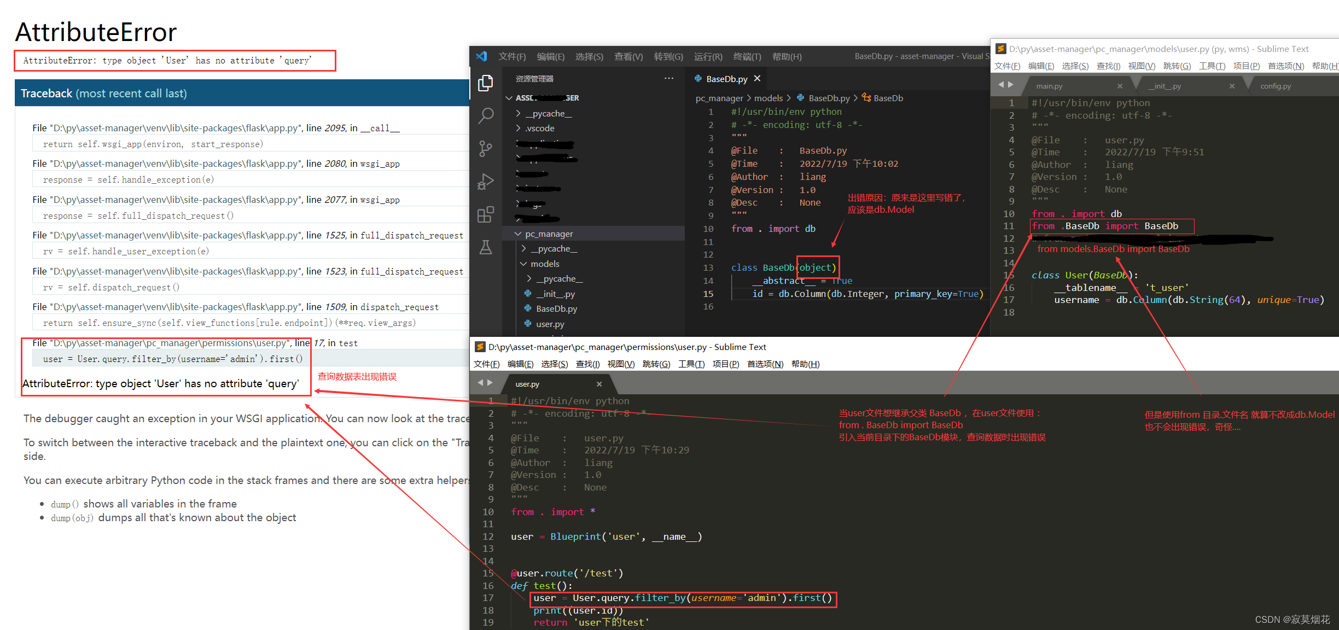Screen dimensions: 1339x630
Task: Open user.py in the explorer tree
Action: [x=550, y=324]
